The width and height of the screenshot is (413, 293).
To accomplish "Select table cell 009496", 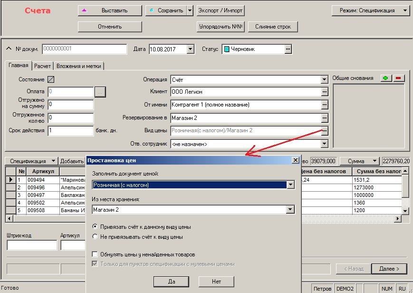I will [x=43, y=187].
